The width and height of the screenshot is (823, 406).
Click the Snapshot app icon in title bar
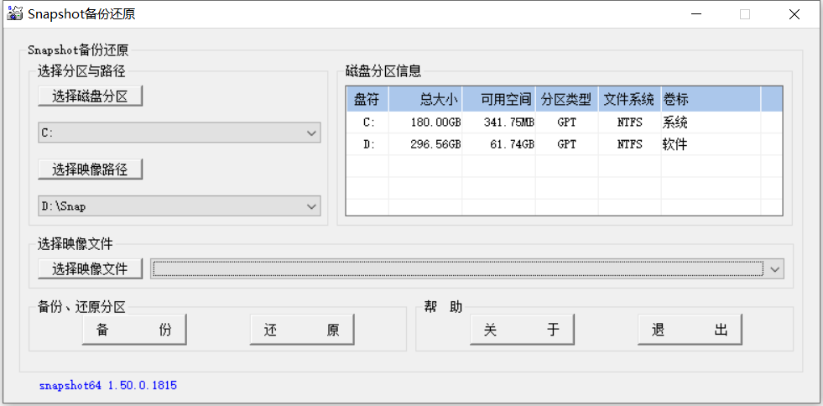click(14, 14)
